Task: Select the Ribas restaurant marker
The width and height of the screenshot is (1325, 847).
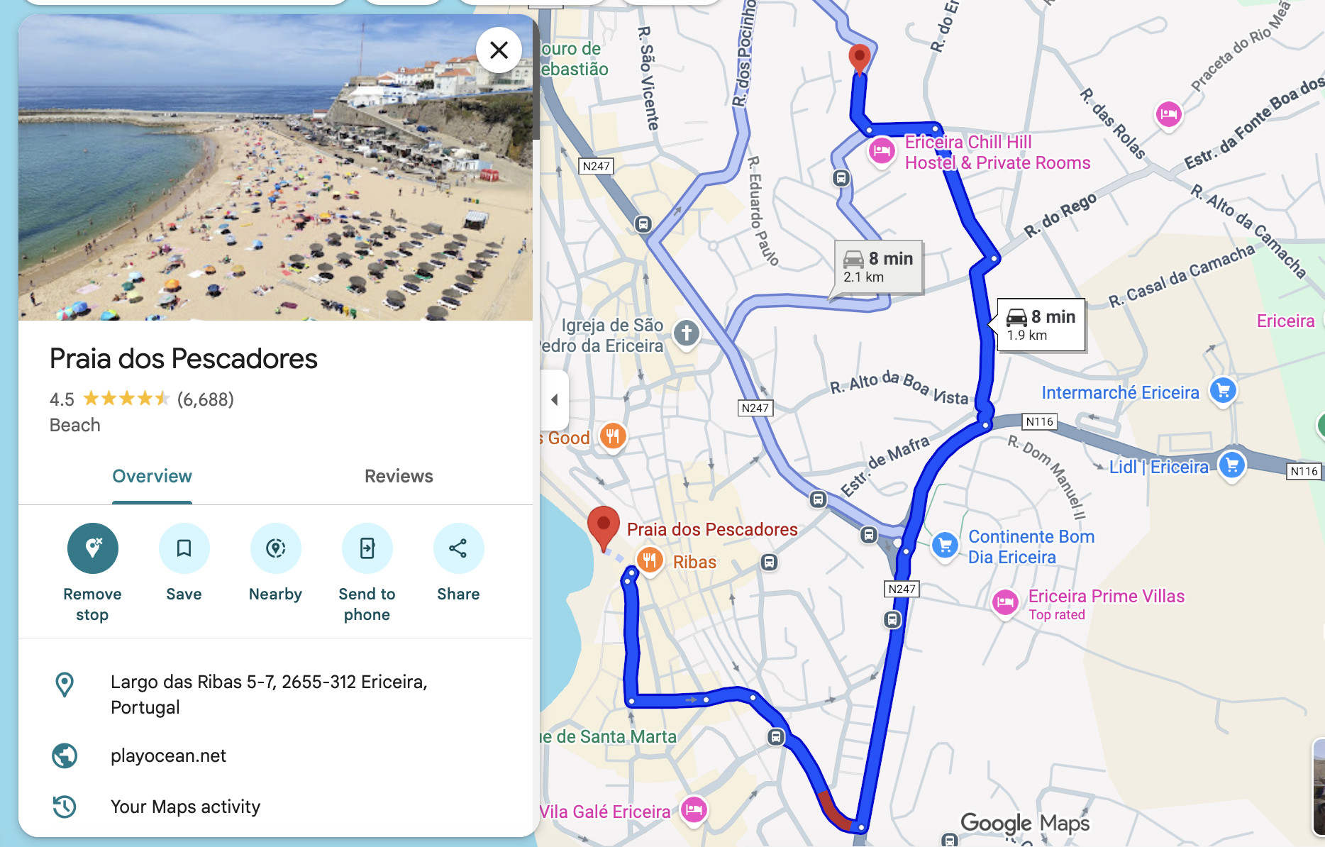Action: (x=649, y=560)
